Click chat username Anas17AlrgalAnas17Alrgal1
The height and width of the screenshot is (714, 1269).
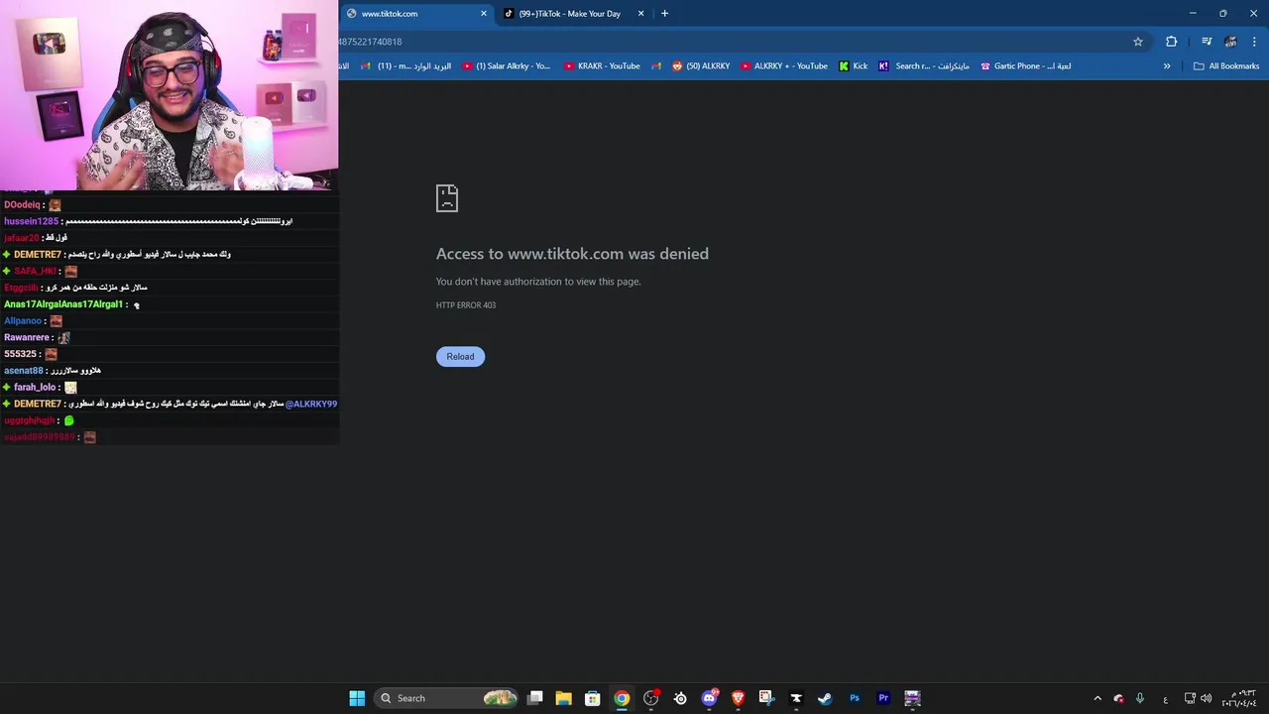(x=63, y=304)
